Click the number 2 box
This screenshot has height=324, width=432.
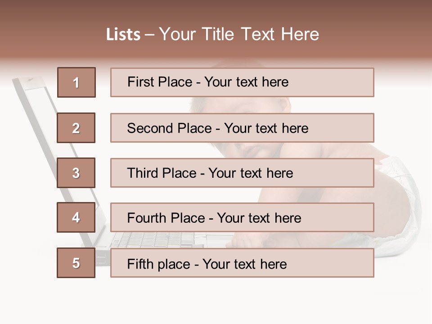click(76, 128)
